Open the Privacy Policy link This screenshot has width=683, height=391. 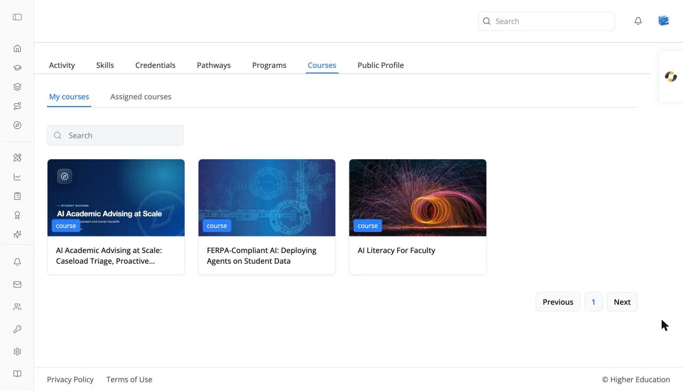[x=70, y=379]
